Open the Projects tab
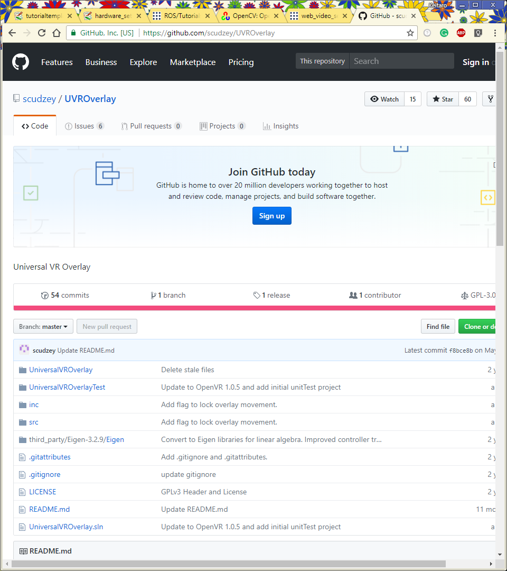 [222, 126]
